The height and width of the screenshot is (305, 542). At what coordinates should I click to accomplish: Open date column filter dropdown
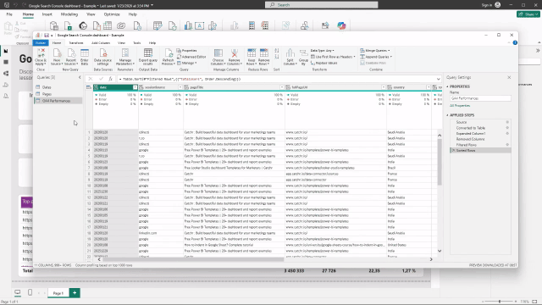point(135,87)
